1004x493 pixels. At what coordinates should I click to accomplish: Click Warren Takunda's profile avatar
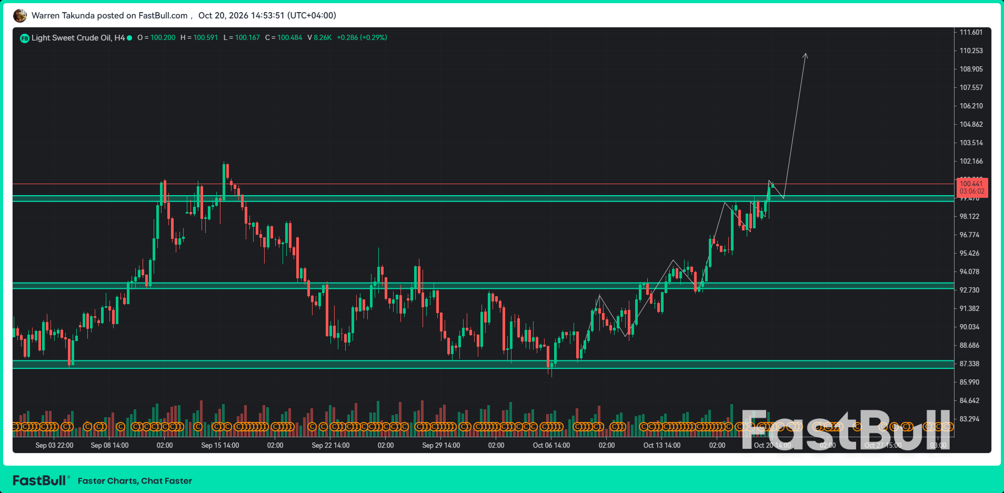[20, 16]
